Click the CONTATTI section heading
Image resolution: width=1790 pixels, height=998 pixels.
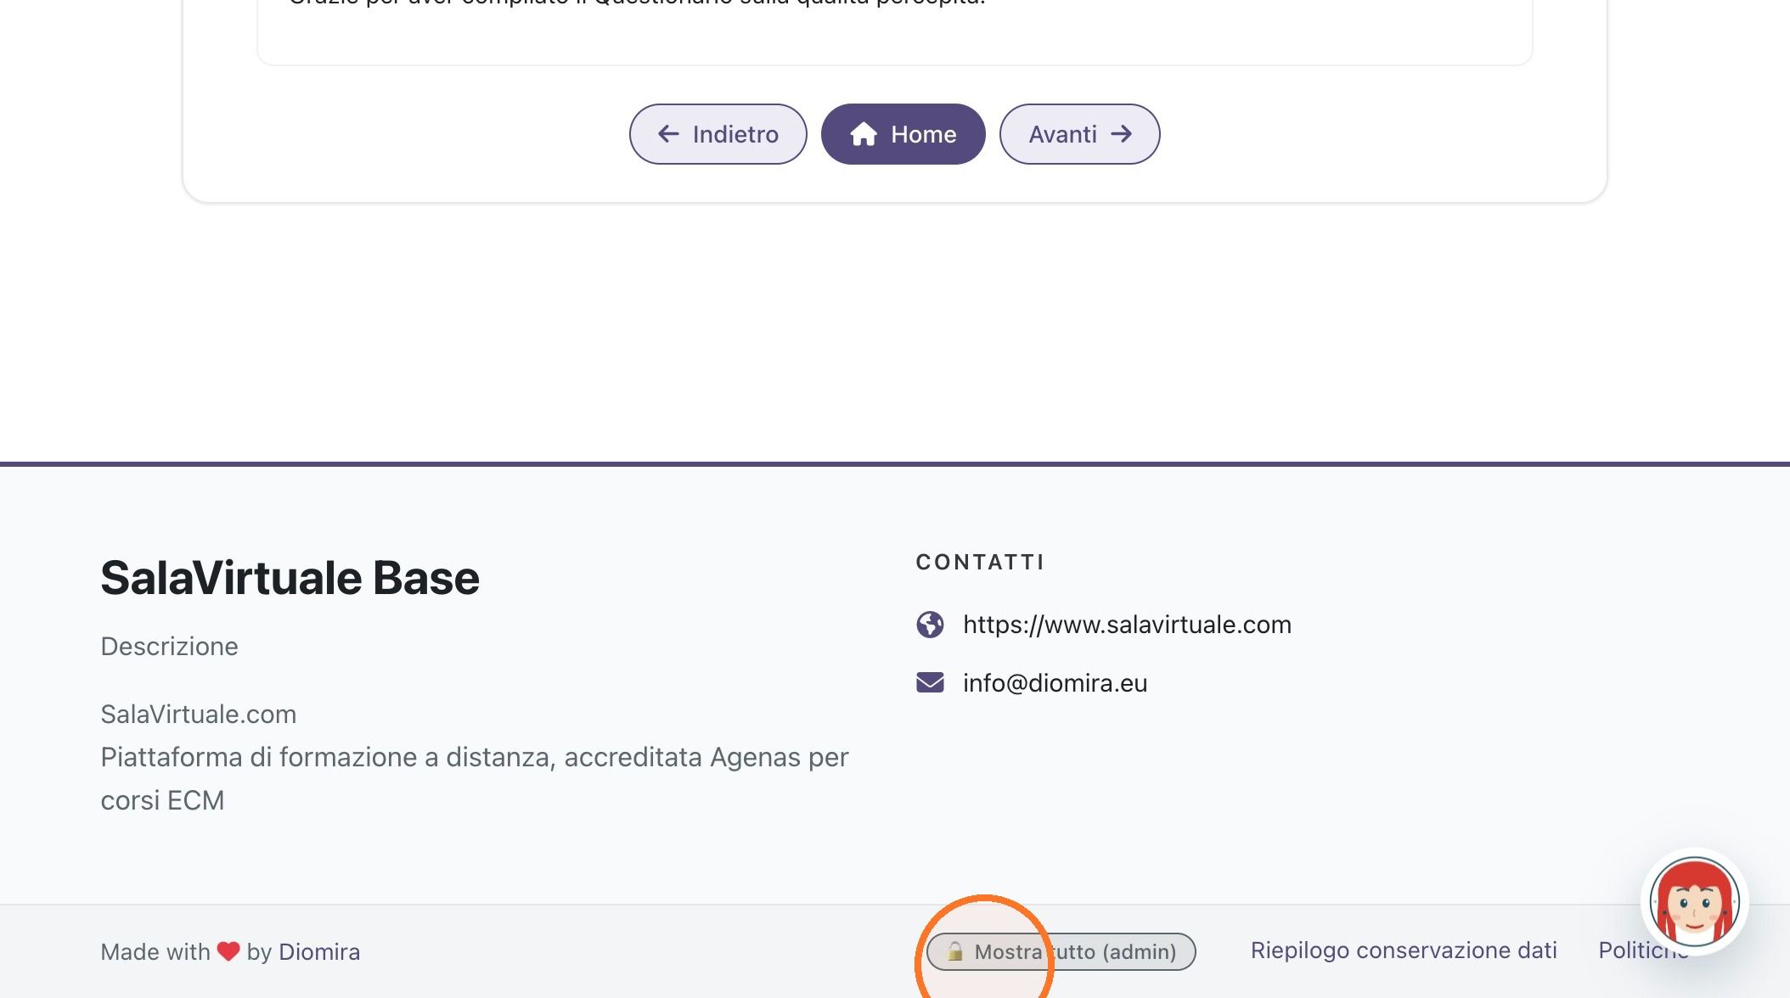click(x=980, y=562)
